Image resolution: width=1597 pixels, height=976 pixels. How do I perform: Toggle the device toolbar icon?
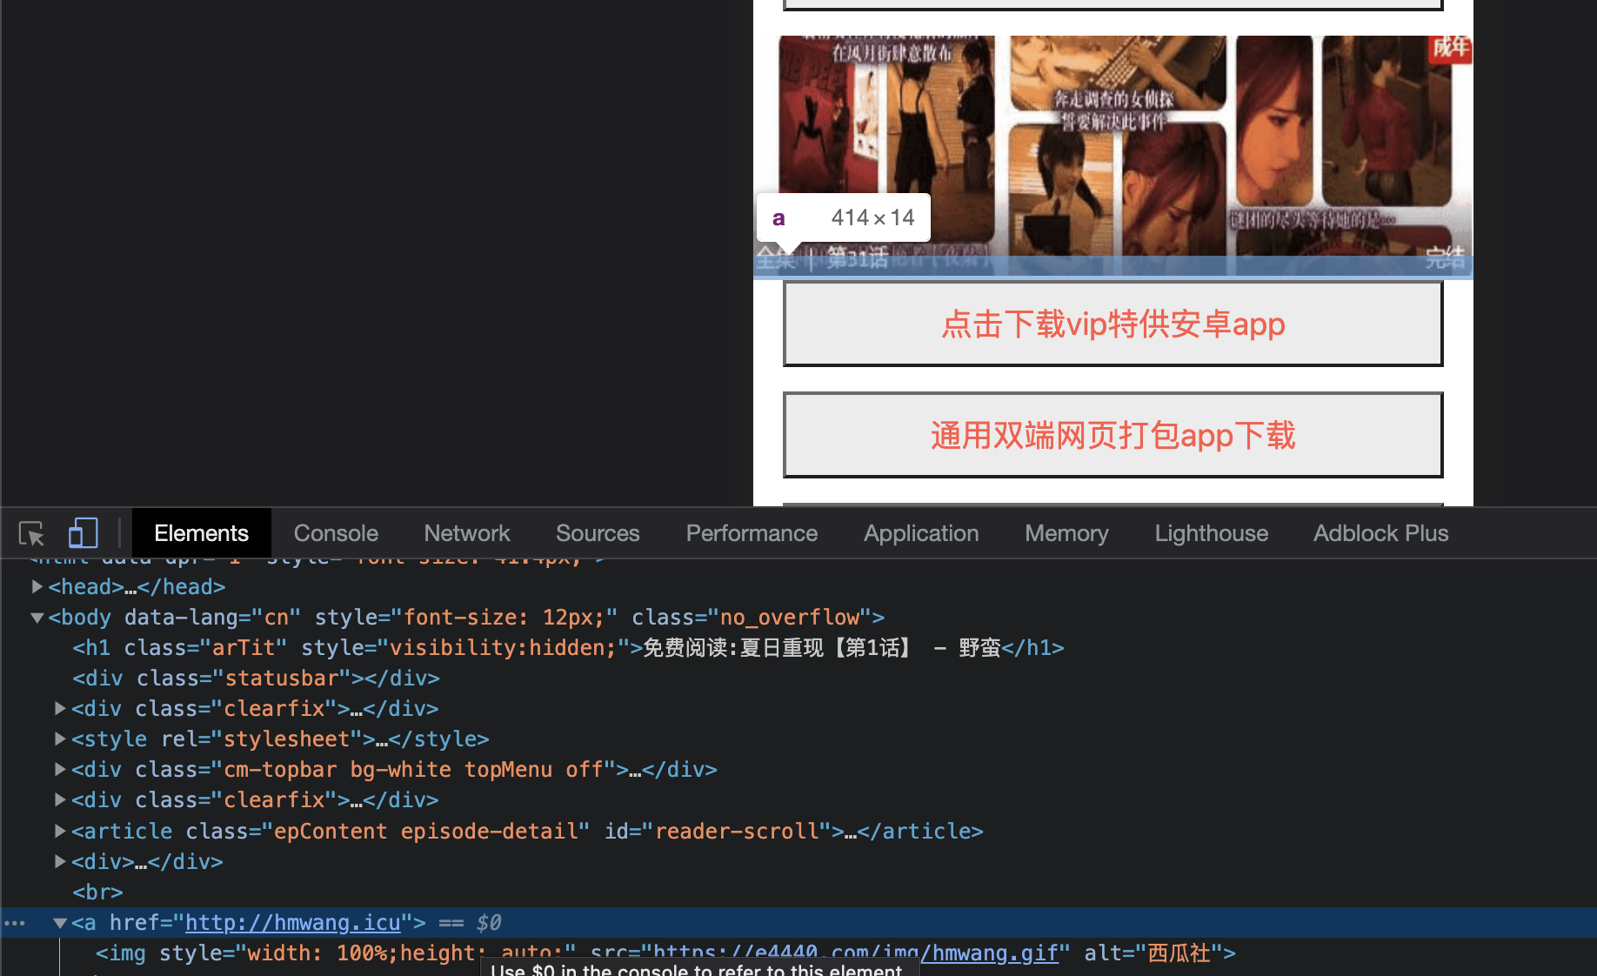point(83,532)
